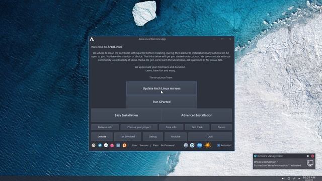
Task: Click Choose your project button
Action: pos(139,127)
